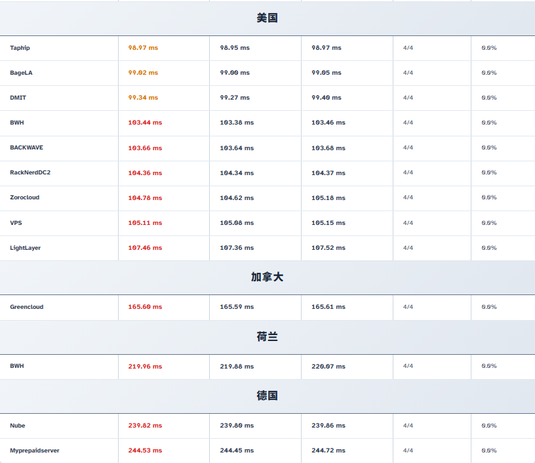
Task: Click the 荷兰 section header
Action: 267,337
